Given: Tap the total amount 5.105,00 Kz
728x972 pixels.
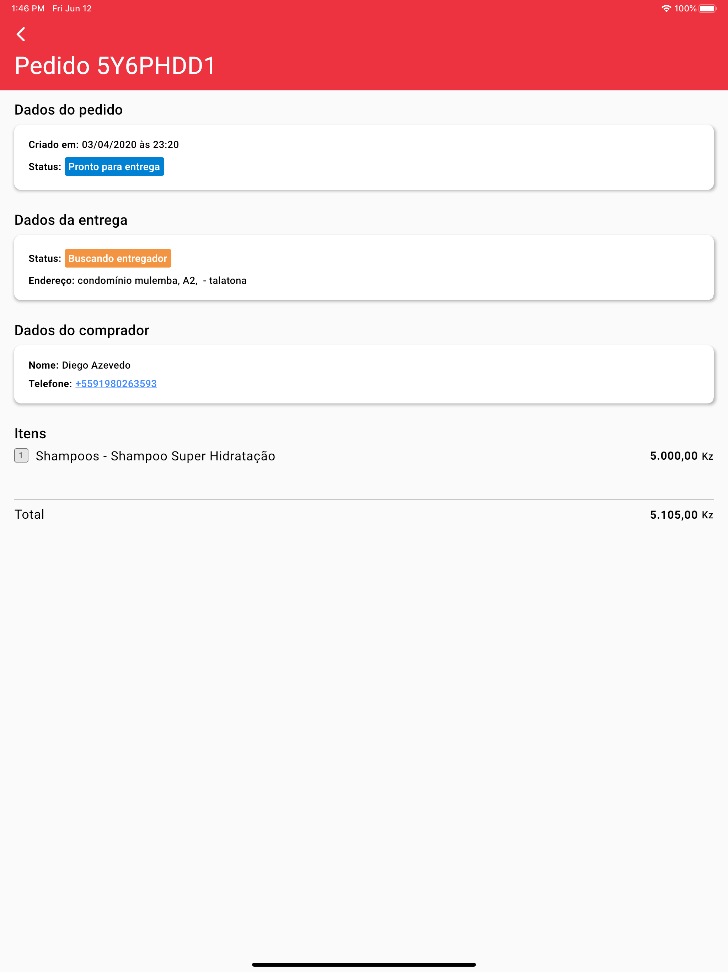Looking at the screenshot, I should [681, 514].
